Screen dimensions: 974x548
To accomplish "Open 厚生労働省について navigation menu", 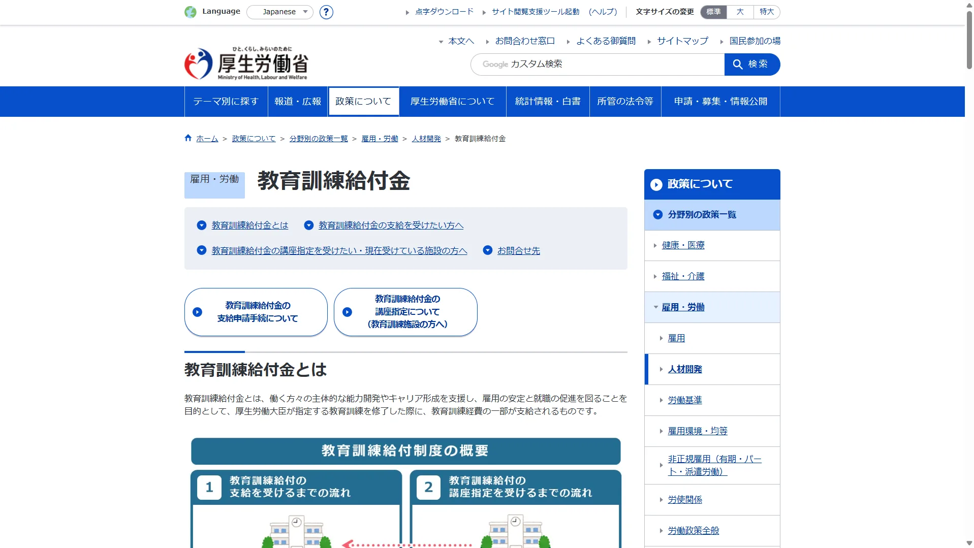I will 453,102.
